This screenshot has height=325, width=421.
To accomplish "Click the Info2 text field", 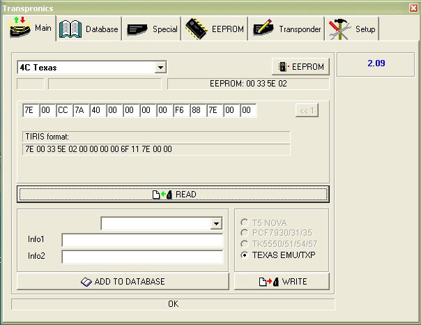I will 141,257.
